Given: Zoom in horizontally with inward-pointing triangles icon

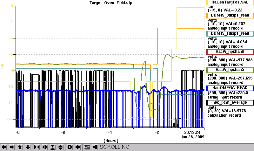Looking at the screenshot, I should pyautogui.click(x=37, y=147).
